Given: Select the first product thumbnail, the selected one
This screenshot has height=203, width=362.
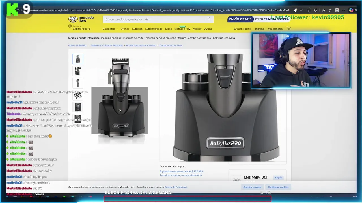Looking at the screenshot, I should click(78, 59).
